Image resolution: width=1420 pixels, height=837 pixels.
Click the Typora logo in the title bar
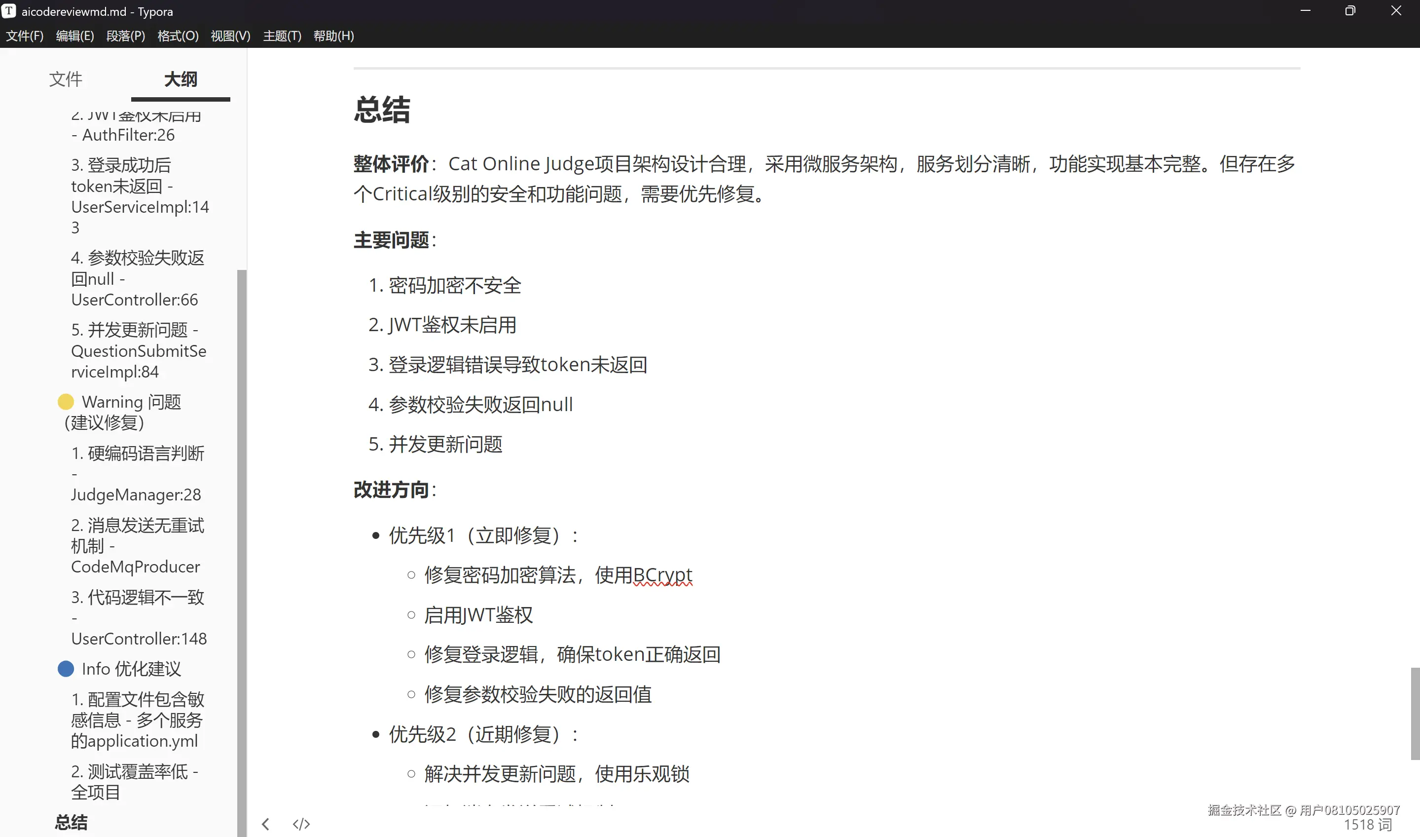(9, 11)
